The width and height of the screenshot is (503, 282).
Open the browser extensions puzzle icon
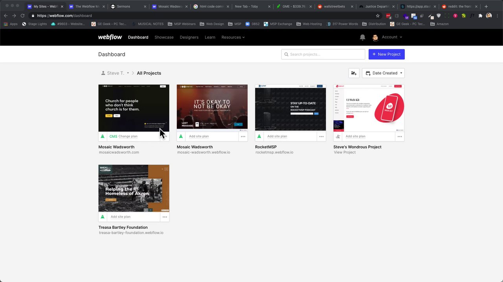[x=480, y=16]
